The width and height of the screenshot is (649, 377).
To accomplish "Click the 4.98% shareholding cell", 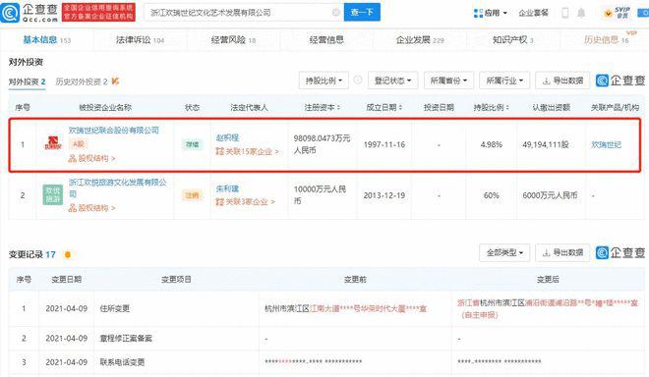I will [x=492, y=144].
